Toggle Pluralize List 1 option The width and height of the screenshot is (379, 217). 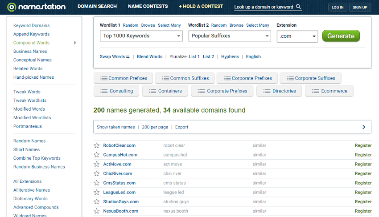coord(194,56)
